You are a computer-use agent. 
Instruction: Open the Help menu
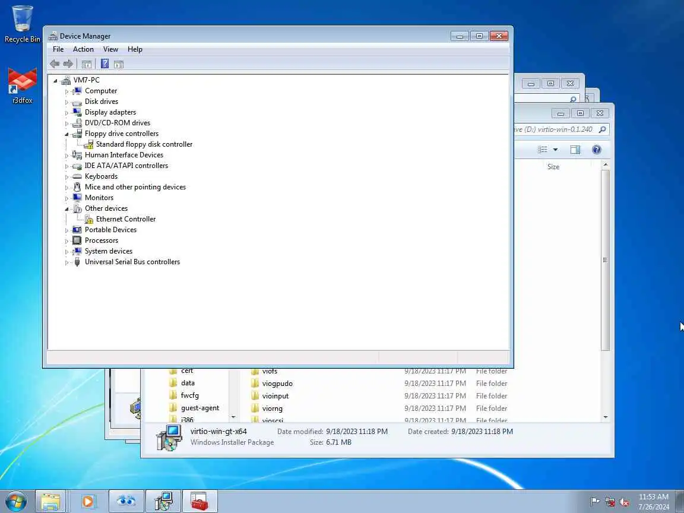pos(135,49)
